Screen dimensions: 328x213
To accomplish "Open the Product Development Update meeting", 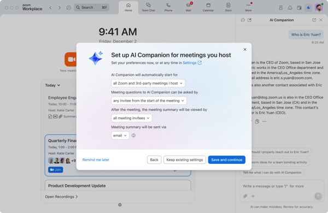I will pos(118,185).
